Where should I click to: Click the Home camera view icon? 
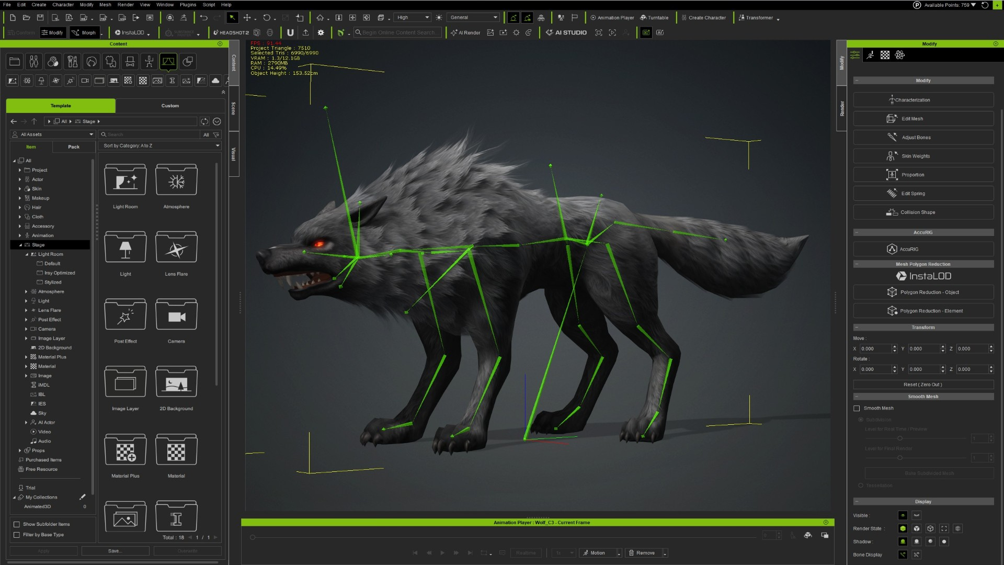[x=320, y=18]
